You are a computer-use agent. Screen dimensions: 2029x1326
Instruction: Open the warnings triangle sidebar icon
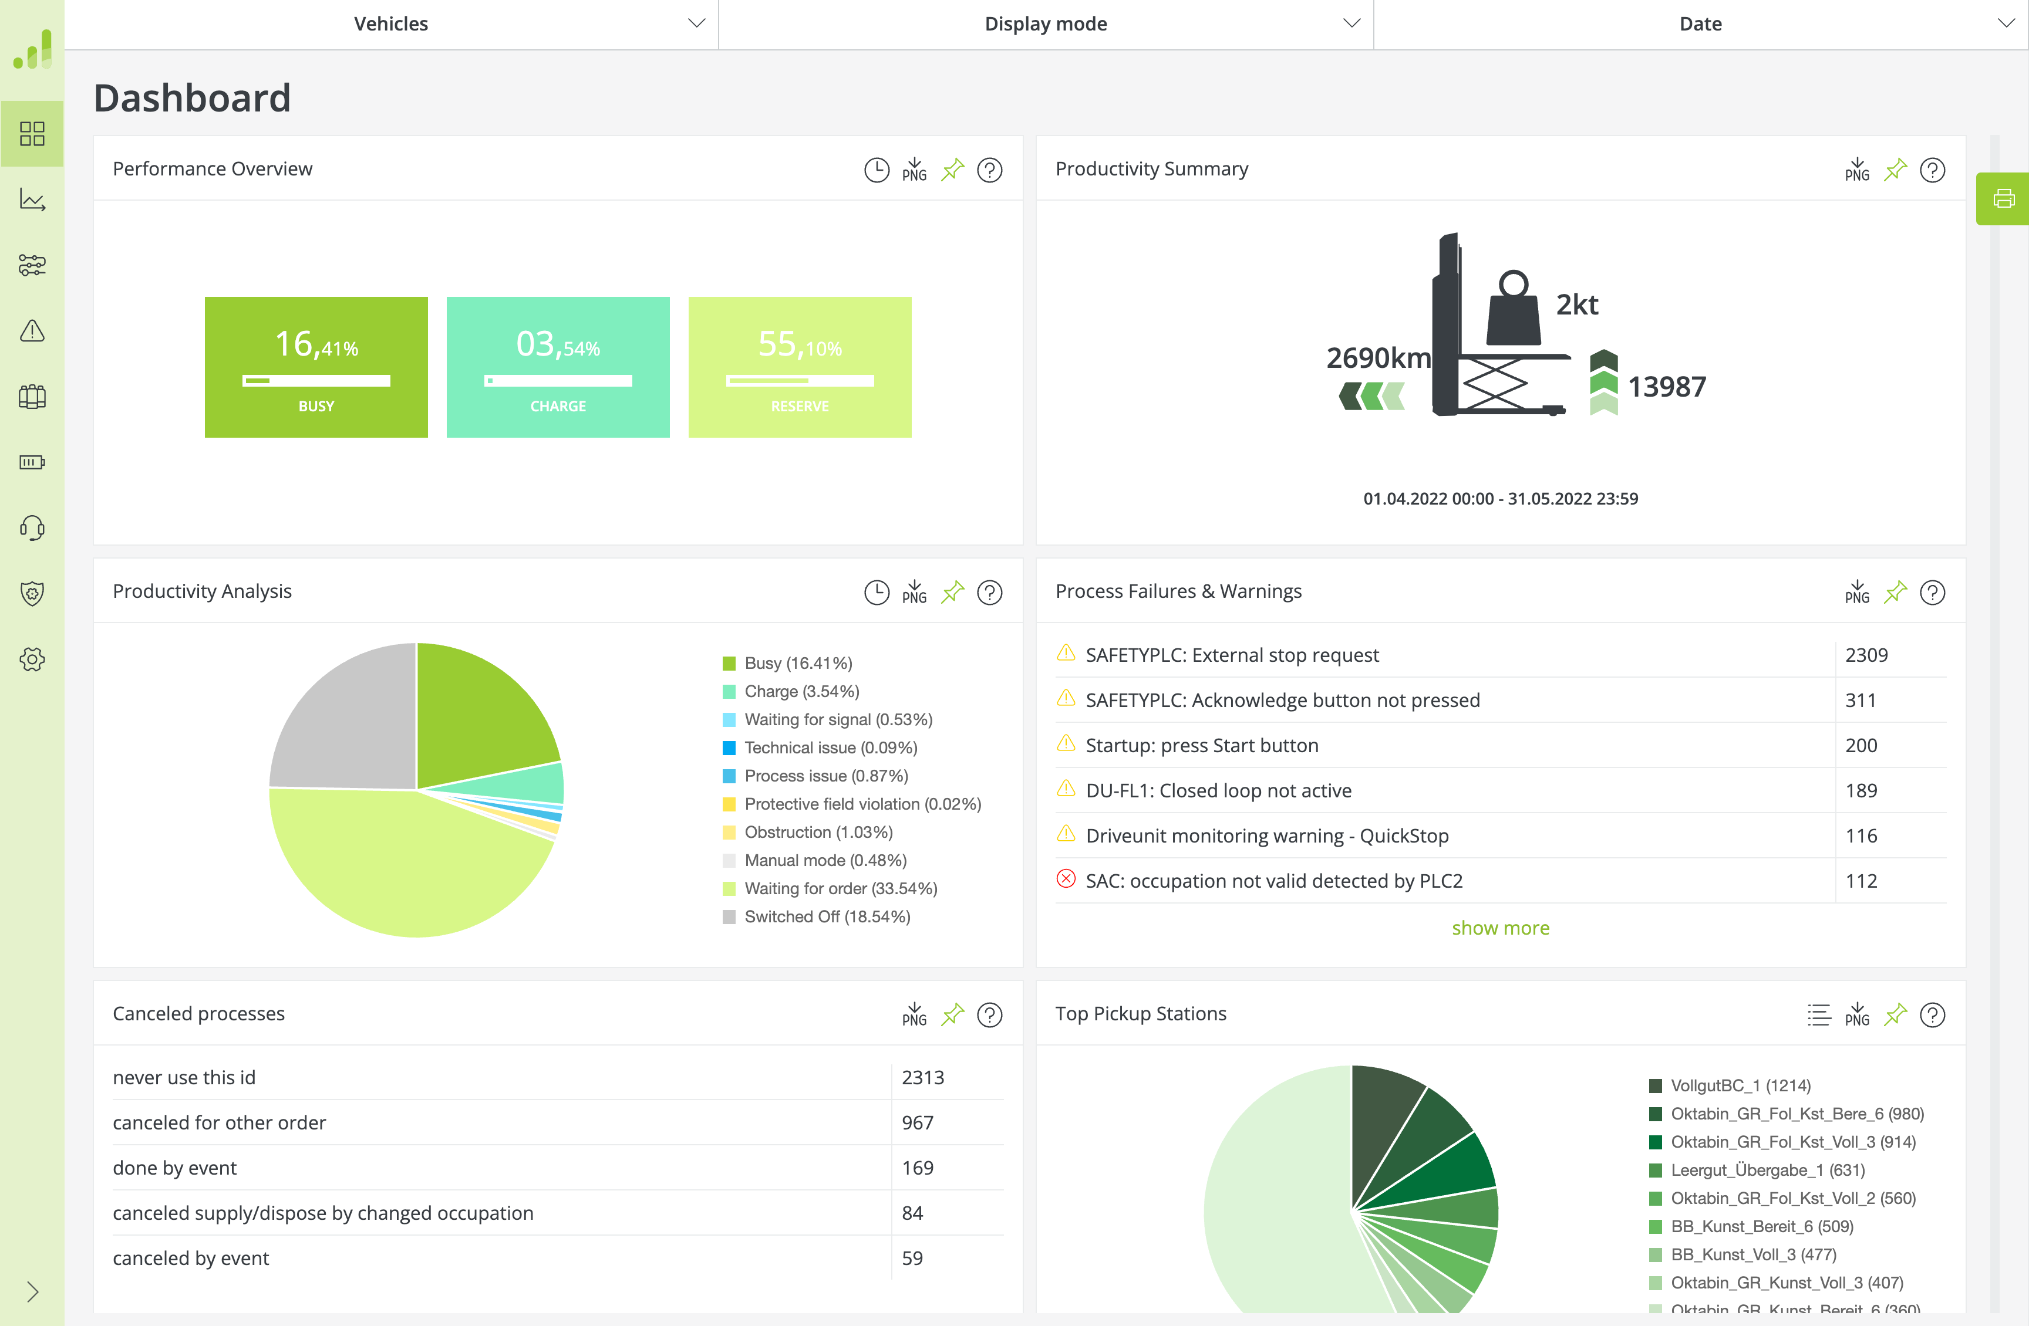pyautogui.click(x=32, y=331)
